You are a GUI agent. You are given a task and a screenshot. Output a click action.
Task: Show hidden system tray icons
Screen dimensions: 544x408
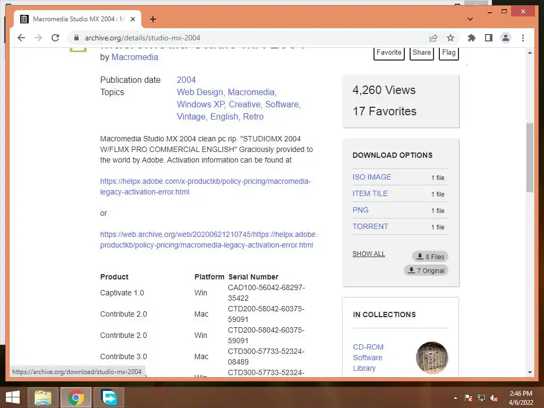455,398
